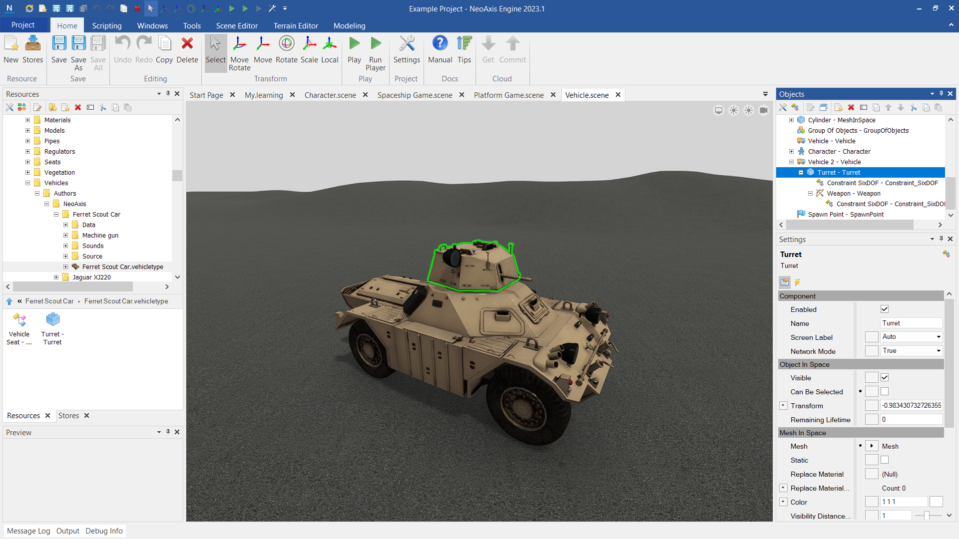Expand the Machine gun folder

[65, 235]
